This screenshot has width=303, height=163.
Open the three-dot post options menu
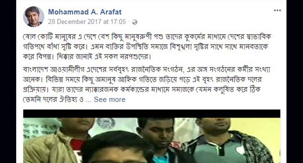pyautogui.click(x=277, y=10)
